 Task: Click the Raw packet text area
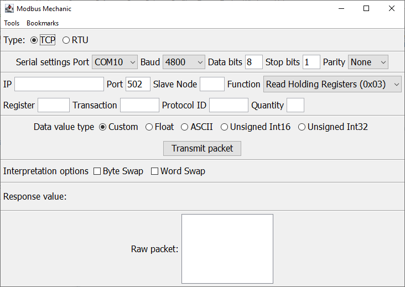click(227, 249)
